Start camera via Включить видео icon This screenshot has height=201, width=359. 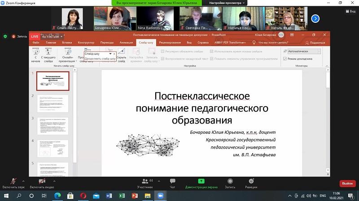tap(42, 181)
